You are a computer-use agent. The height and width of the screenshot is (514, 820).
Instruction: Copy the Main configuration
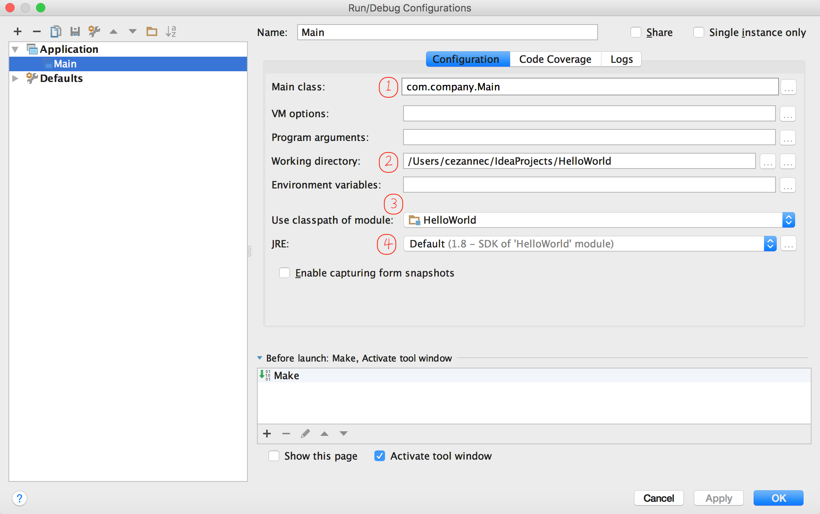click(56, 31)
